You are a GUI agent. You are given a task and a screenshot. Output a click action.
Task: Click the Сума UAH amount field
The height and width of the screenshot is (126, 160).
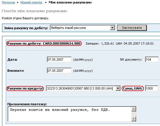point(152,88)
